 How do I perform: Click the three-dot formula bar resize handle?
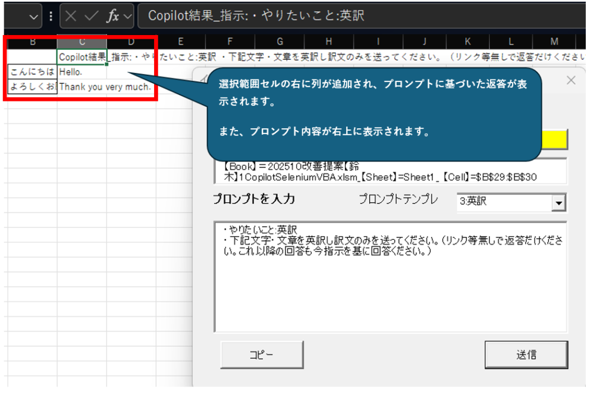[x=51, y=16]
